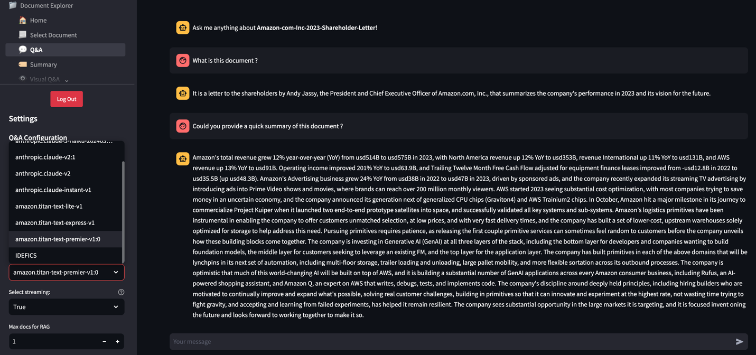Click the Document Explorer folder icon

(x=13, y=5)
